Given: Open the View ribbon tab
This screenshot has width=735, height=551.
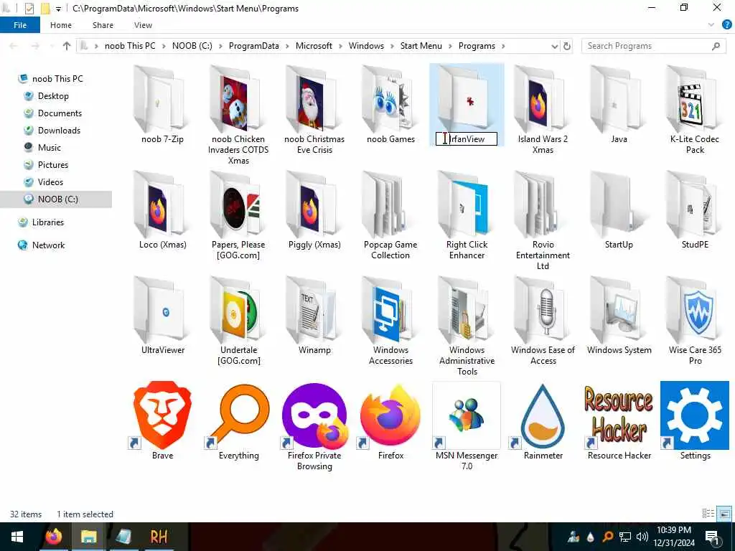Looking at the screenshot, I should coord(143,25).
